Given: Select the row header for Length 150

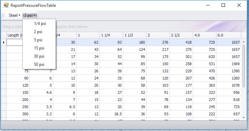Looking at the screenshot, I should click(x=3, y=92).
